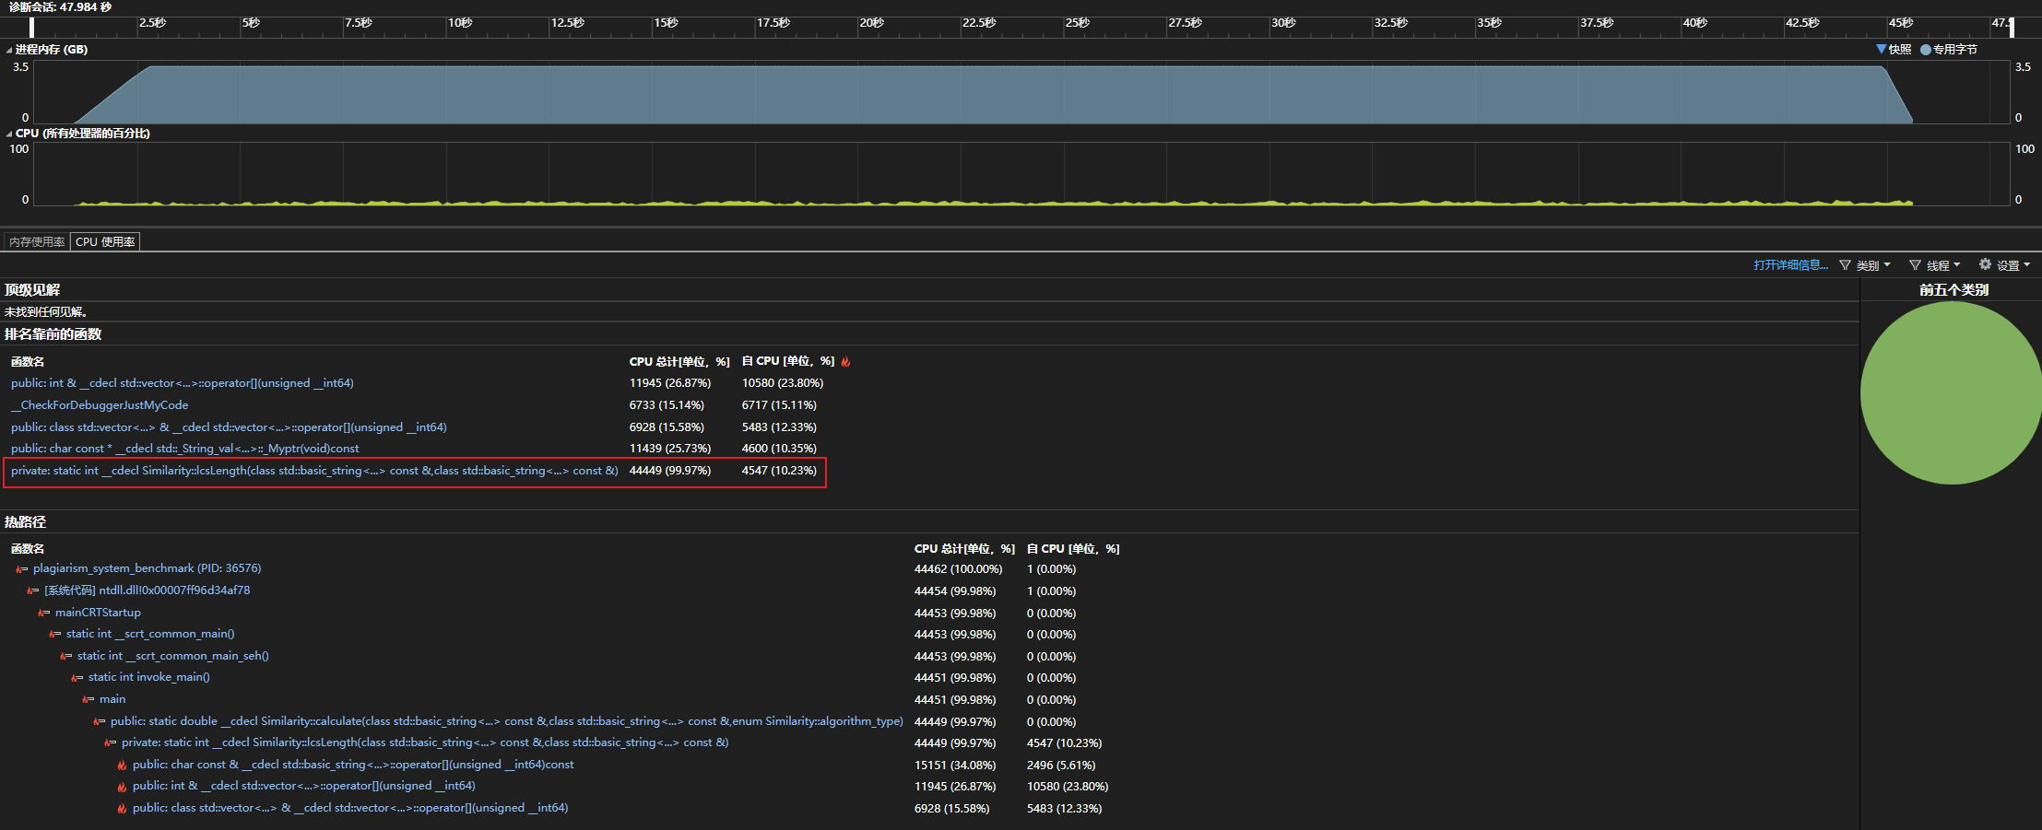
Task: Click the filter icon next to 线程
Action: point(1915,265)
